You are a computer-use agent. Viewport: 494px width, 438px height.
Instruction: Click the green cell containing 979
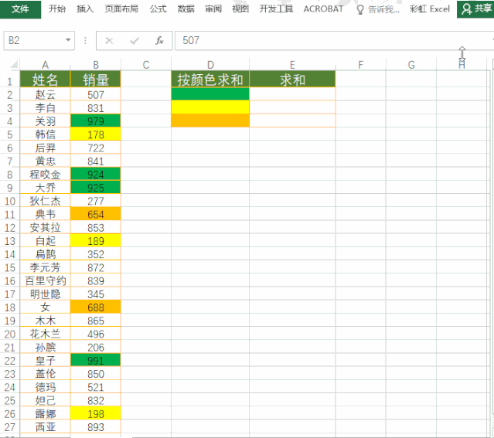(95, 121)
